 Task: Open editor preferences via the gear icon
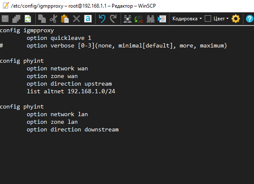pyautogui.click(x=236, y=19)
